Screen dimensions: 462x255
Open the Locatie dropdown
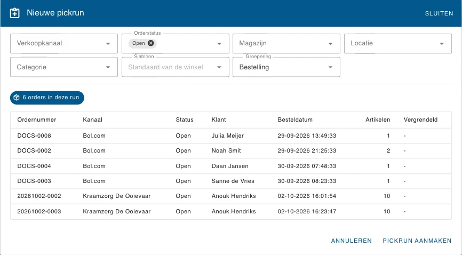(398, 43)
